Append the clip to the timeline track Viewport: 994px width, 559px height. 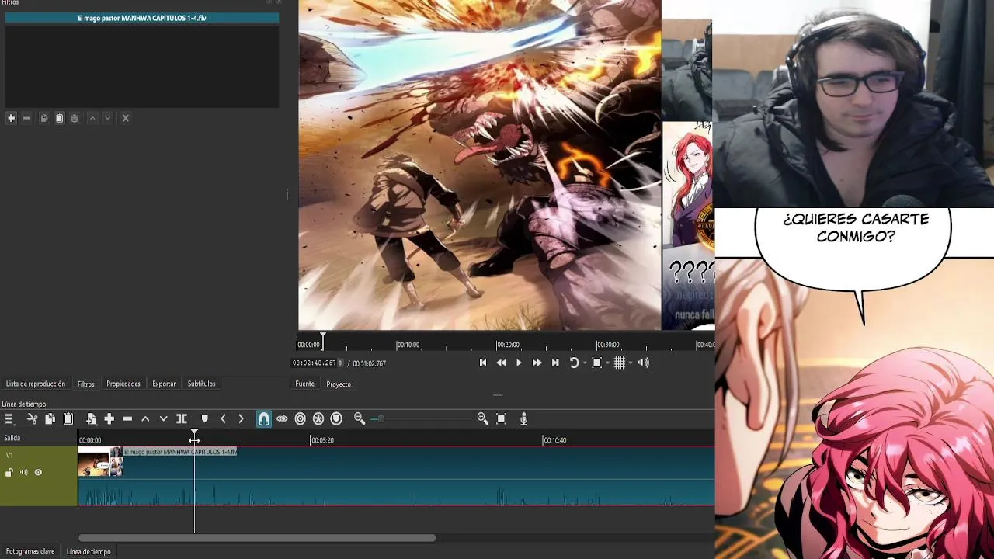click(91, 419)
